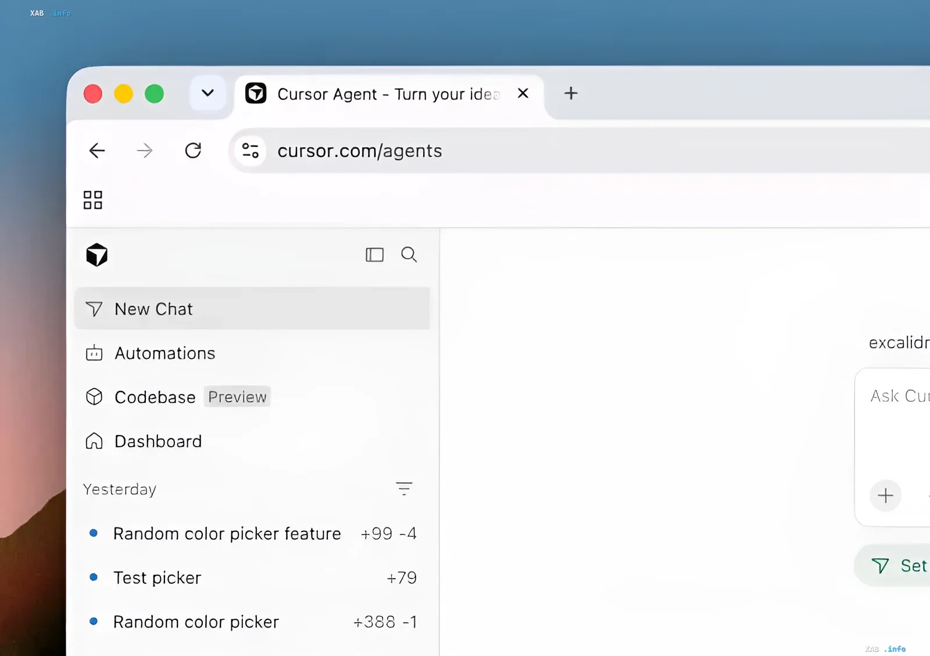Toggle the sidebar panel icon
The height and width of the screenshot is (656, 930).
click(375, 255)
